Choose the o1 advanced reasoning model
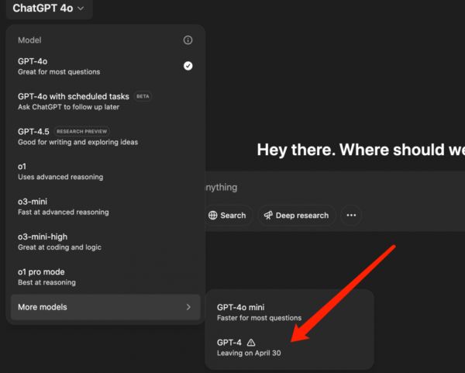 point(60,171)
